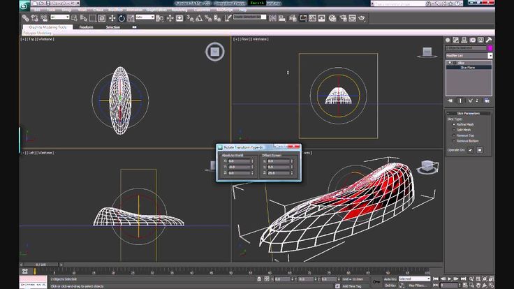Viewport: 514px width, 289px height.
Task: Open Select by Name tool
Action: coord(83,18)
